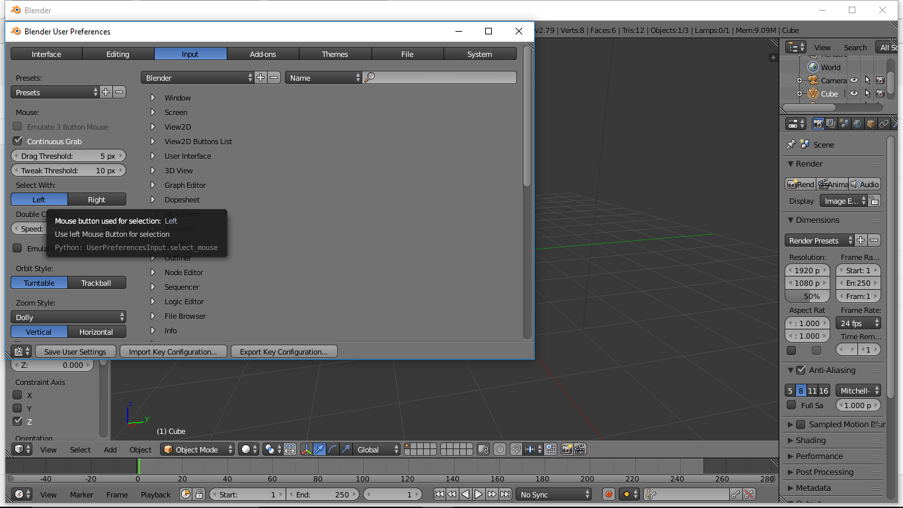This screenshot has height=508, width=903.
Task: Hide the Camera object with its eye toggle
Action: 855,80
